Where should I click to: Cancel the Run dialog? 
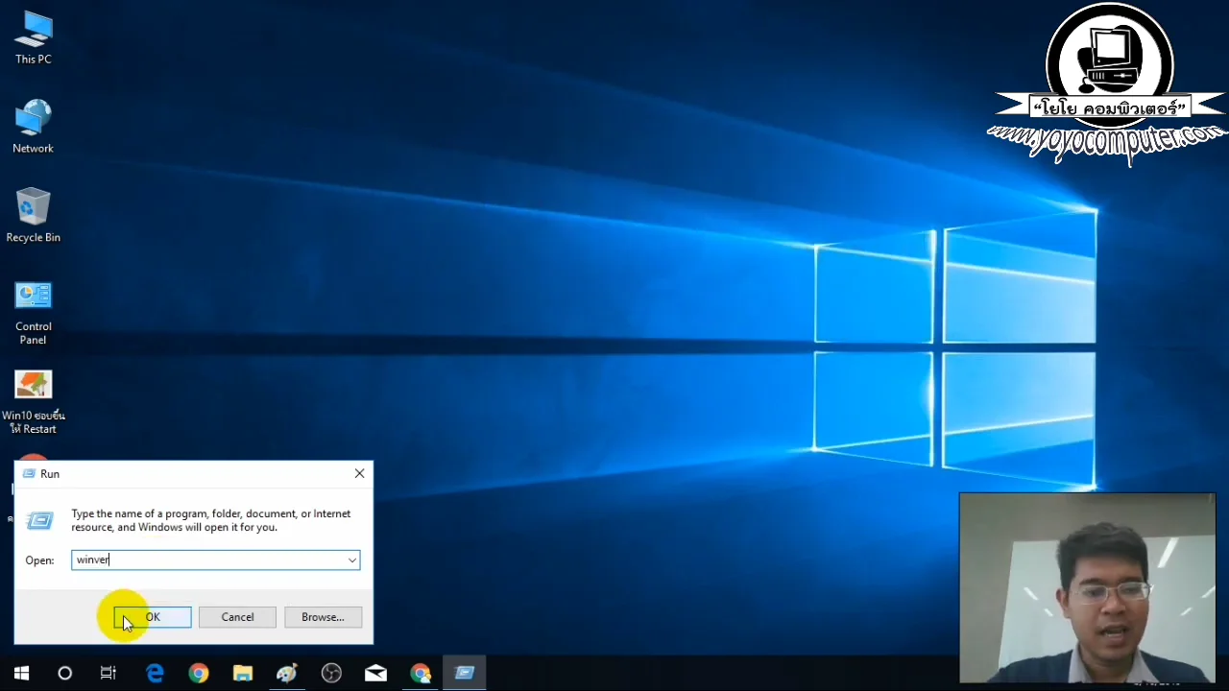click(237, 617)
